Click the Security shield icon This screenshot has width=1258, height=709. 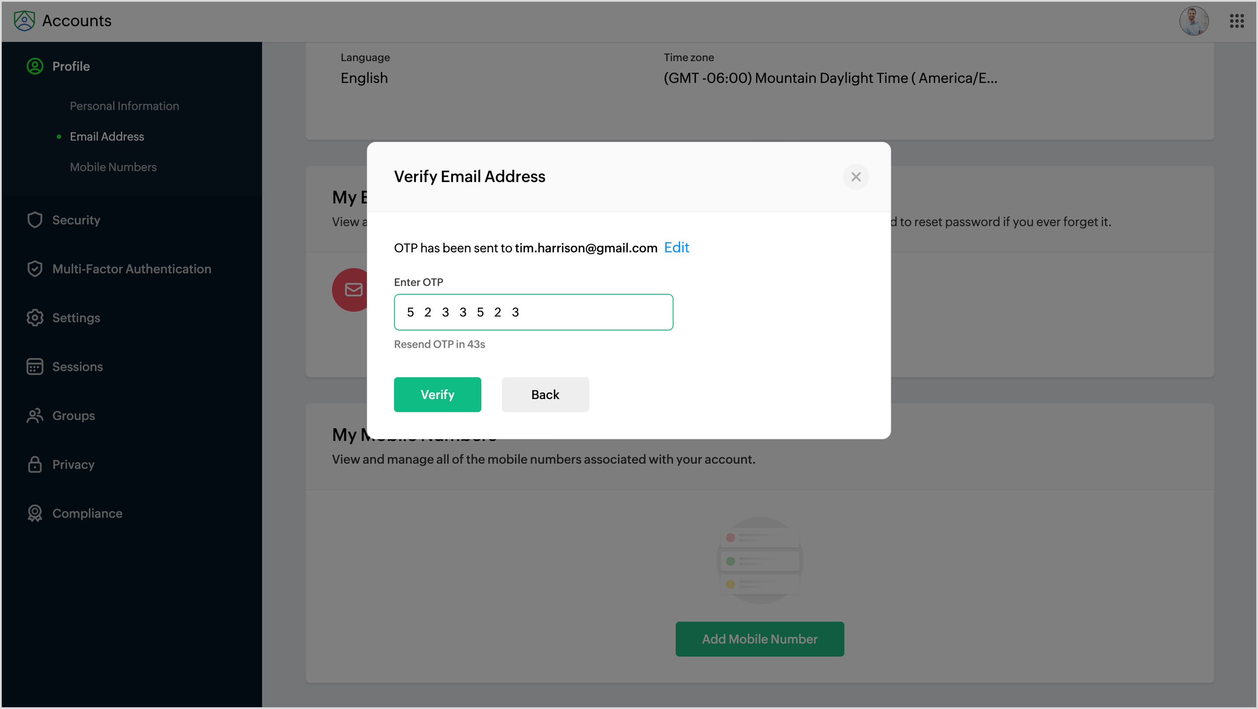click(x=35, y=220)
